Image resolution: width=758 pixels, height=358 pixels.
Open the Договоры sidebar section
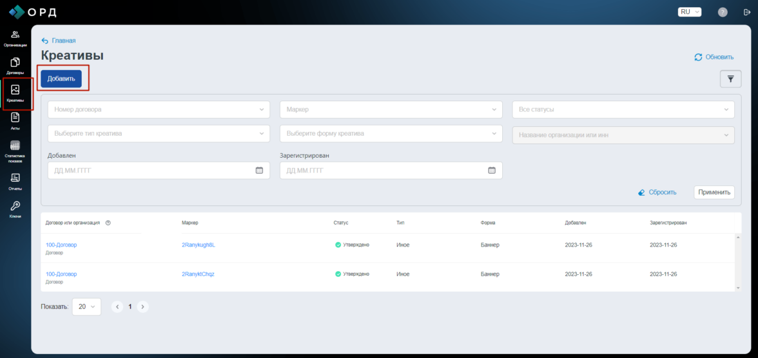pos(15,66)
